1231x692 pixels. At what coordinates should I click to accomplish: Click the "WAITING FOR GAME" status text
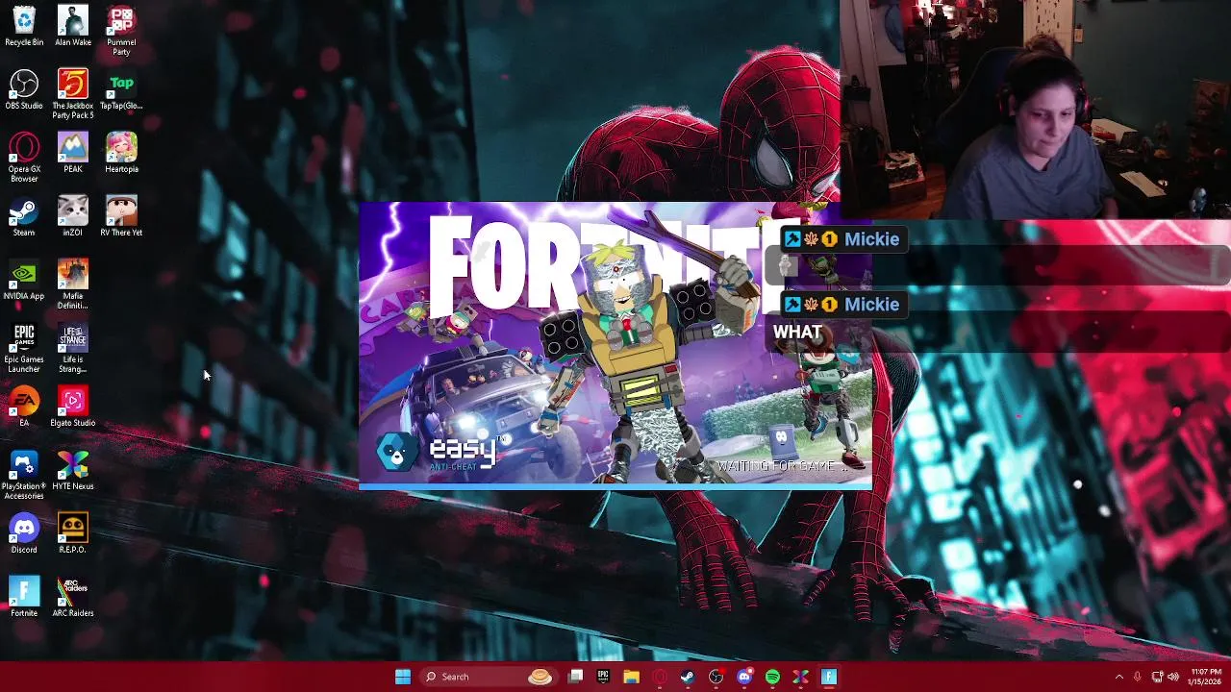coord(785,466)
